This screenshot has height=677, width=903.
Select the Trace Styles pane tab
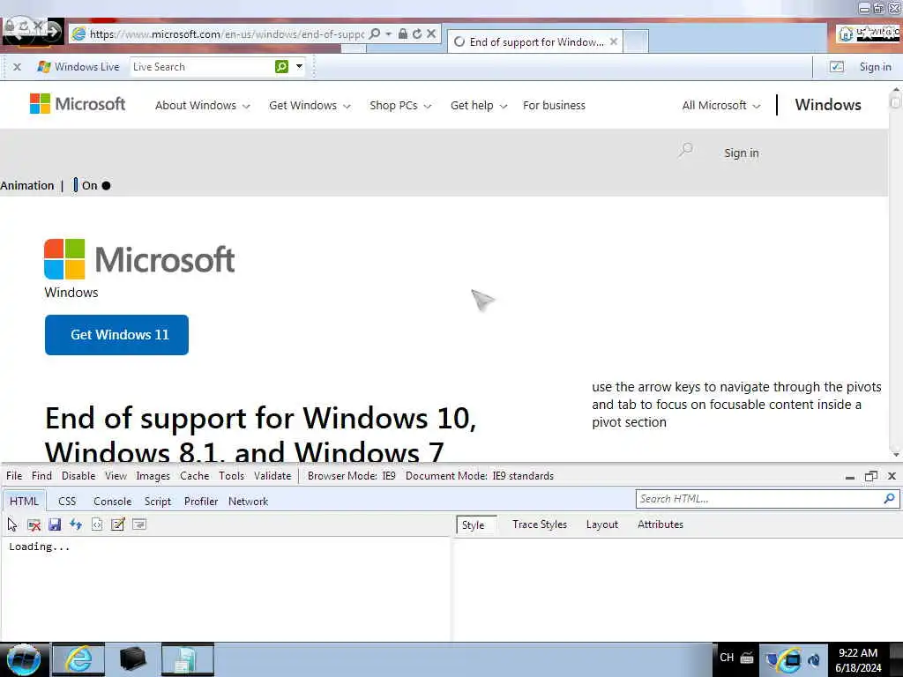coord(540,524)
